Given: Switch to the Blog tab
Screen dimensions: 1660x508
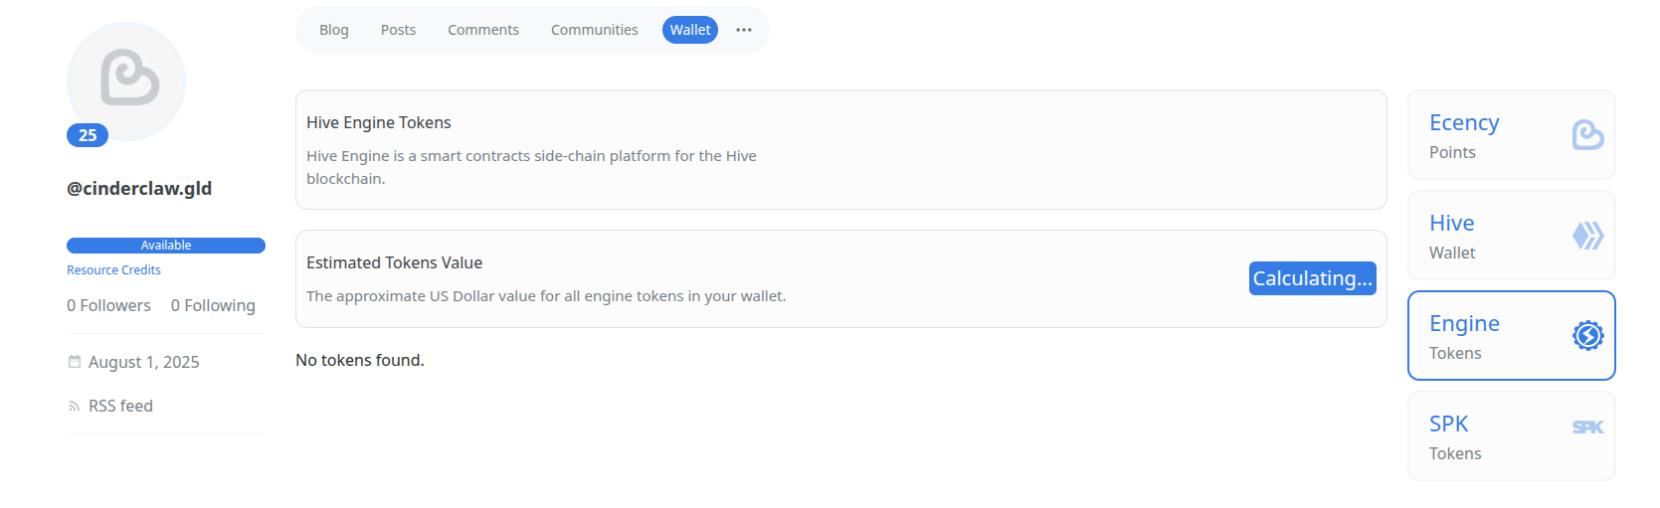Looking at the screenshot, I should 334,30.
